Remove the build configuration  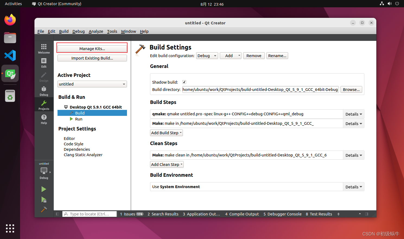(254, 55)
